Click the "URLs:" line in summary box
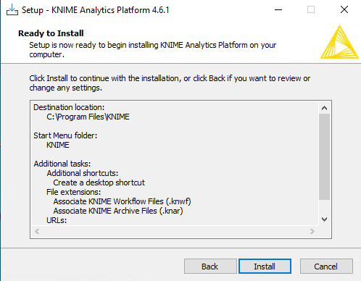 click(57, 220)
